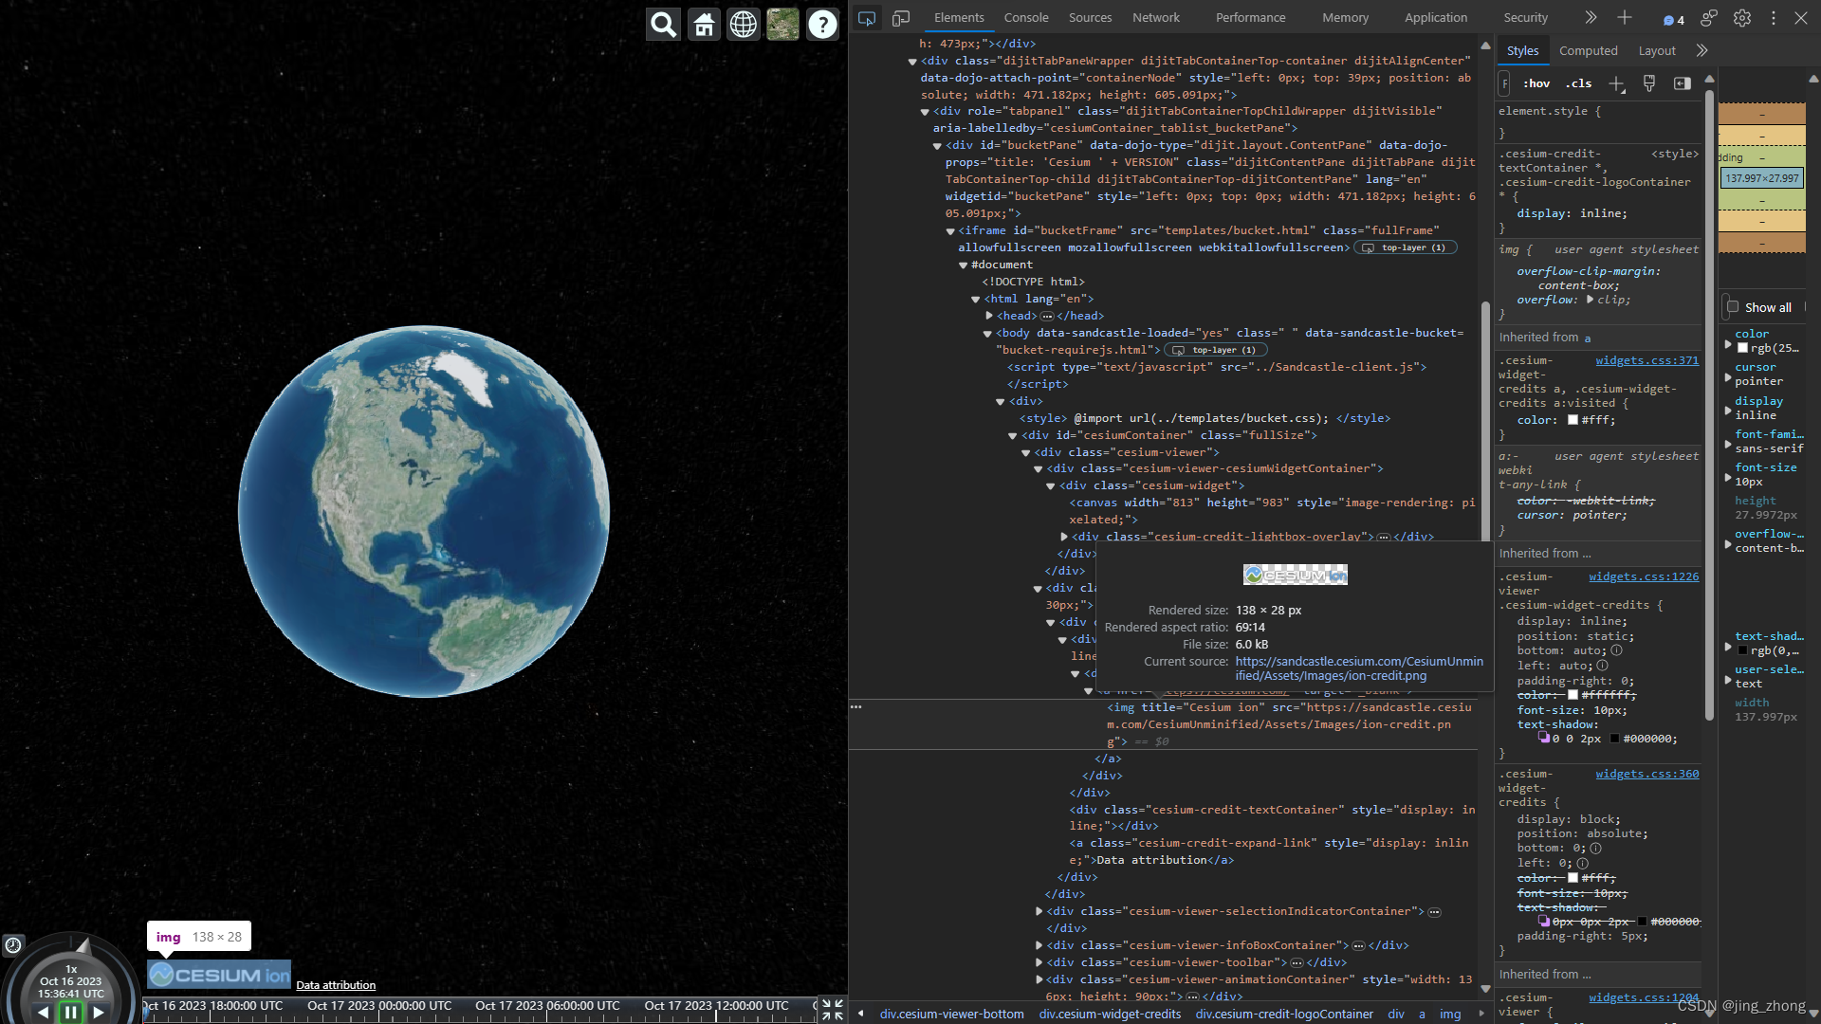Viewport: 1821px width, 1024px height.
Task: Open the scene mode globe picker
Action: click(744, 25)
